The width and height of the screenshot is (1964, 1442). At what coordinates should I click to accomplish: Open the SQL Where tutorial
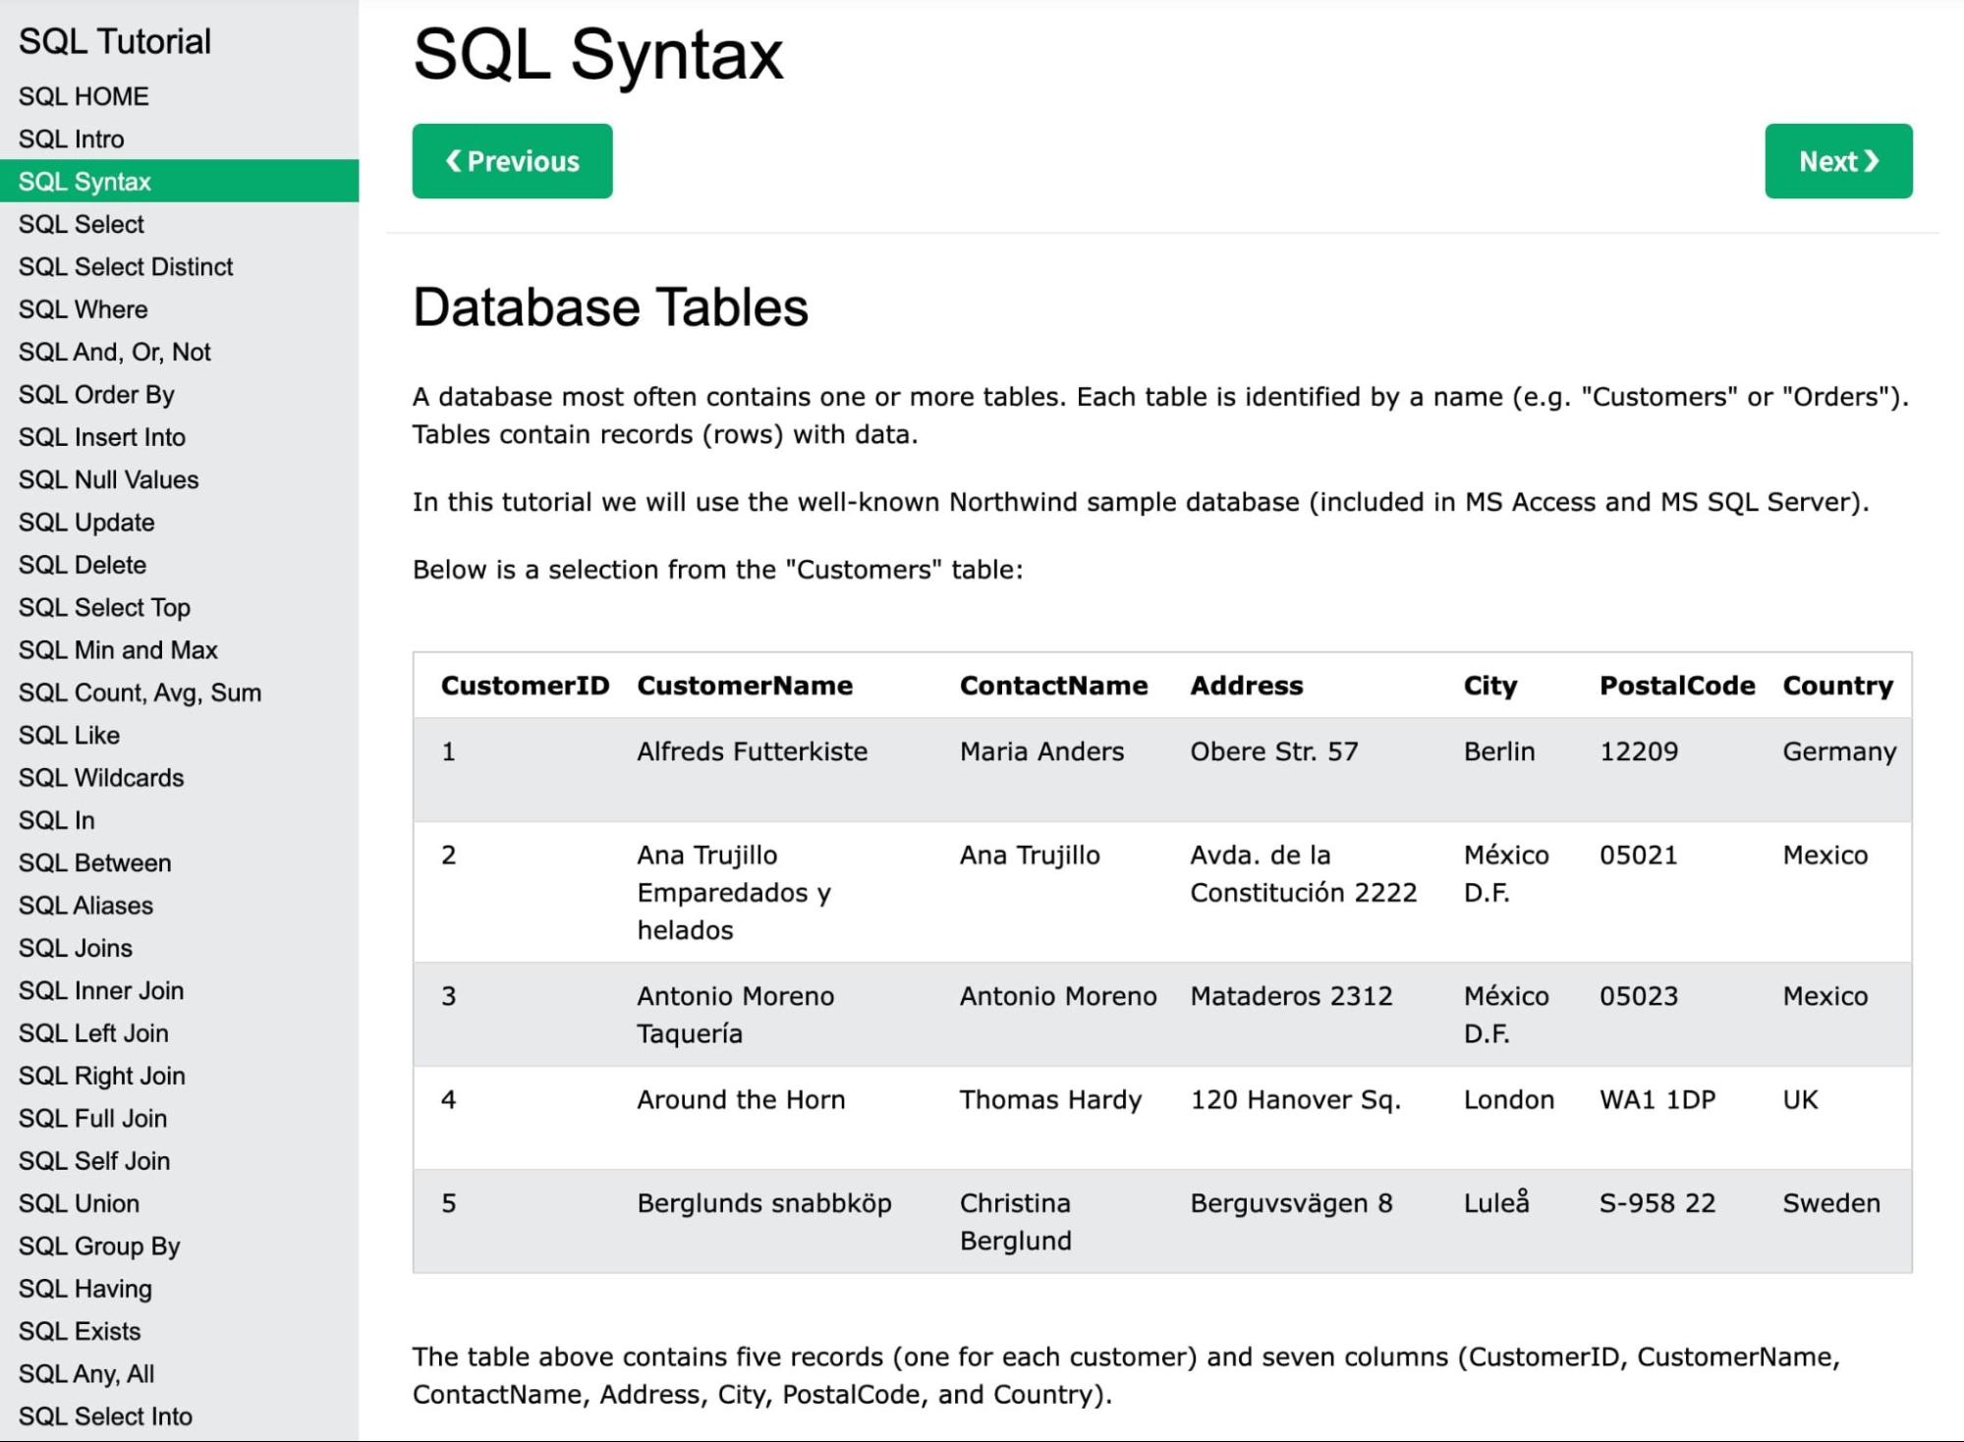[x=83, y=308]
